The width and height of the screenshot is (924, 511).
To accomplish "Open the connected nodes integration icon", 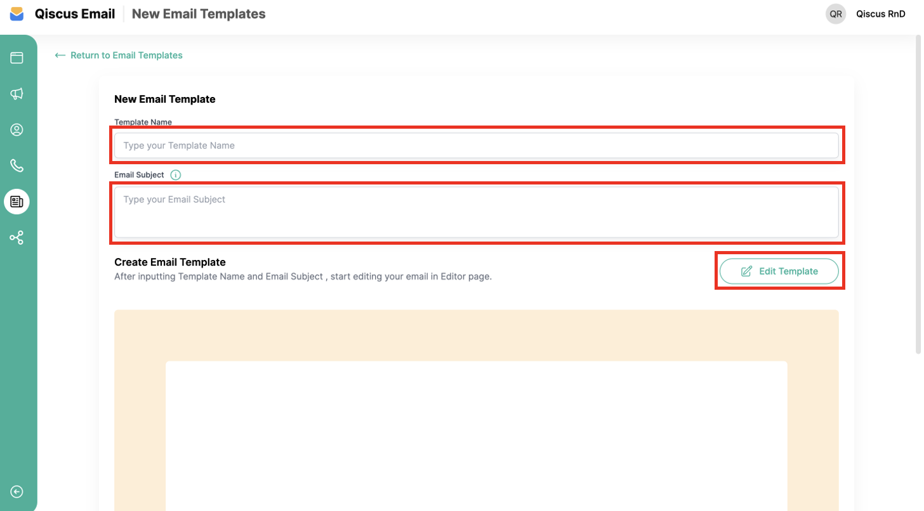I will pos(17,238).
